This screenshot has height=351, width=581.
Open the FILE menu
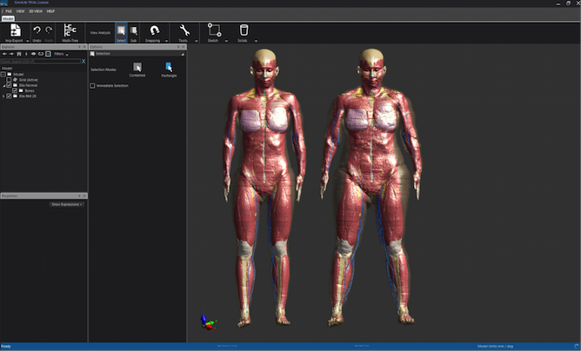click(x=8, y=11)
